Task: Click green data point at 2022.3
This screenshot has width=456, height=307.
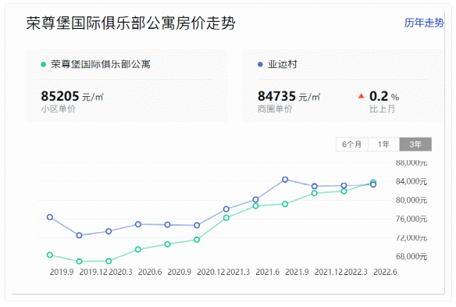Action: click(344, 191)
